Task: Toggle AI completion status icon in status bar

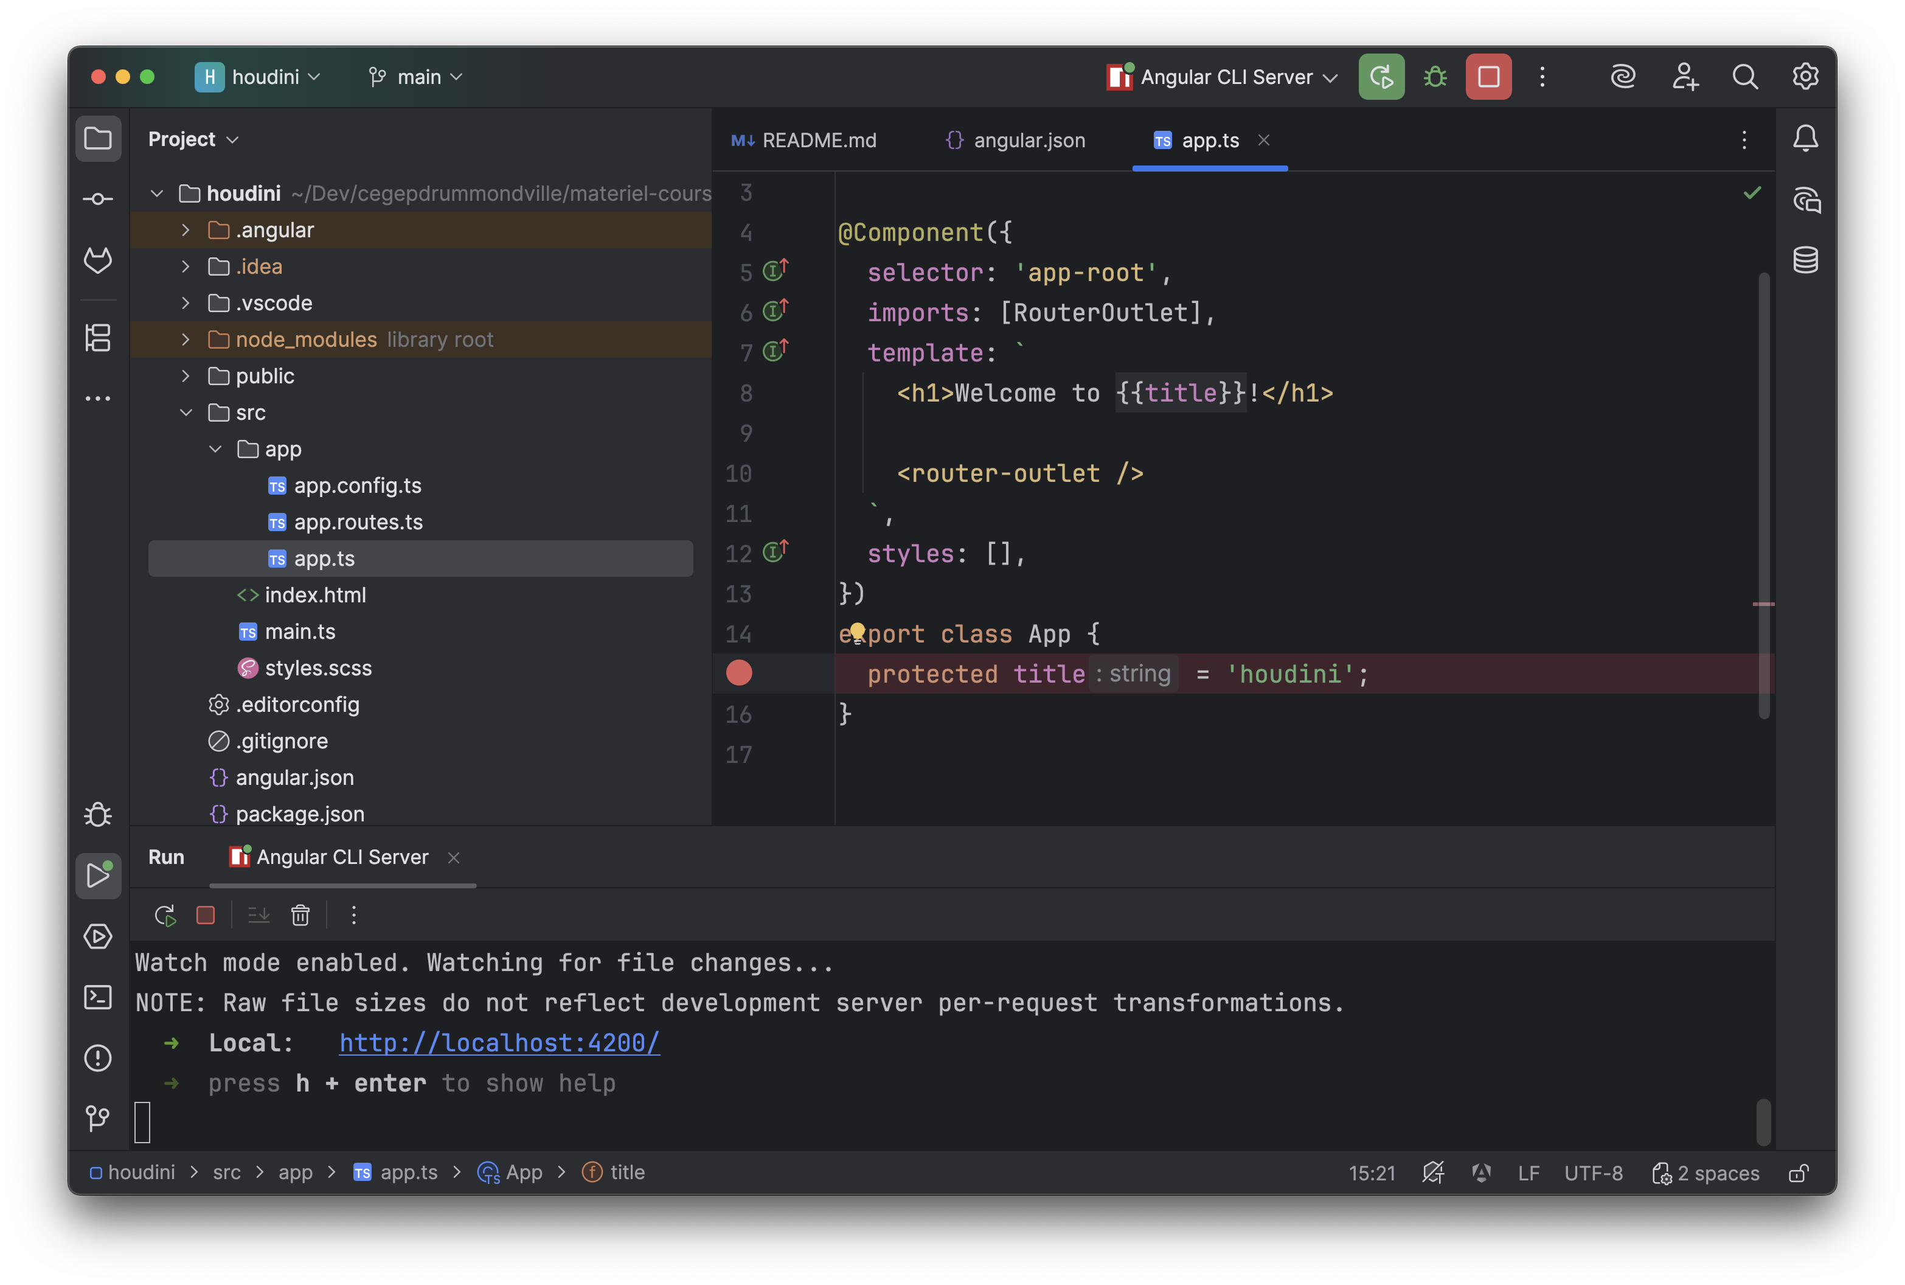Action: (1433, 1174)
